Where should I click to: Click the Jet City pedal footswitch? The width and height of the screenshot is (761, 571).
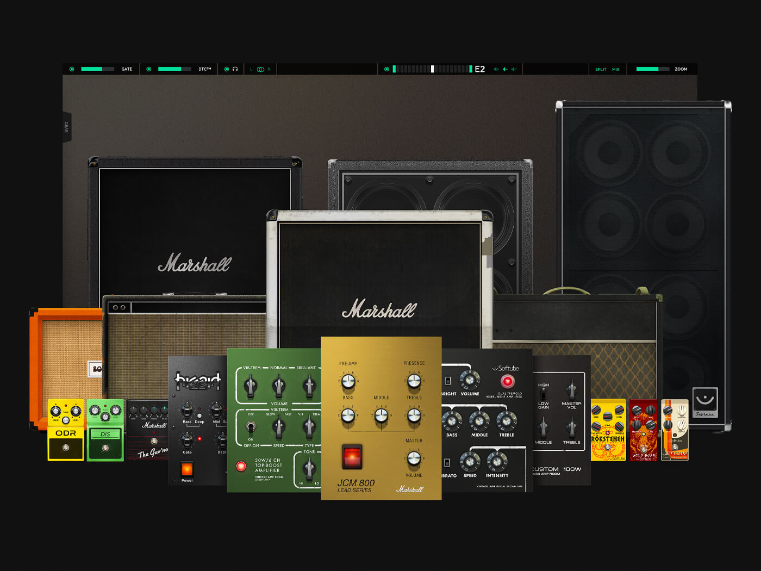(x=675, y=447)
